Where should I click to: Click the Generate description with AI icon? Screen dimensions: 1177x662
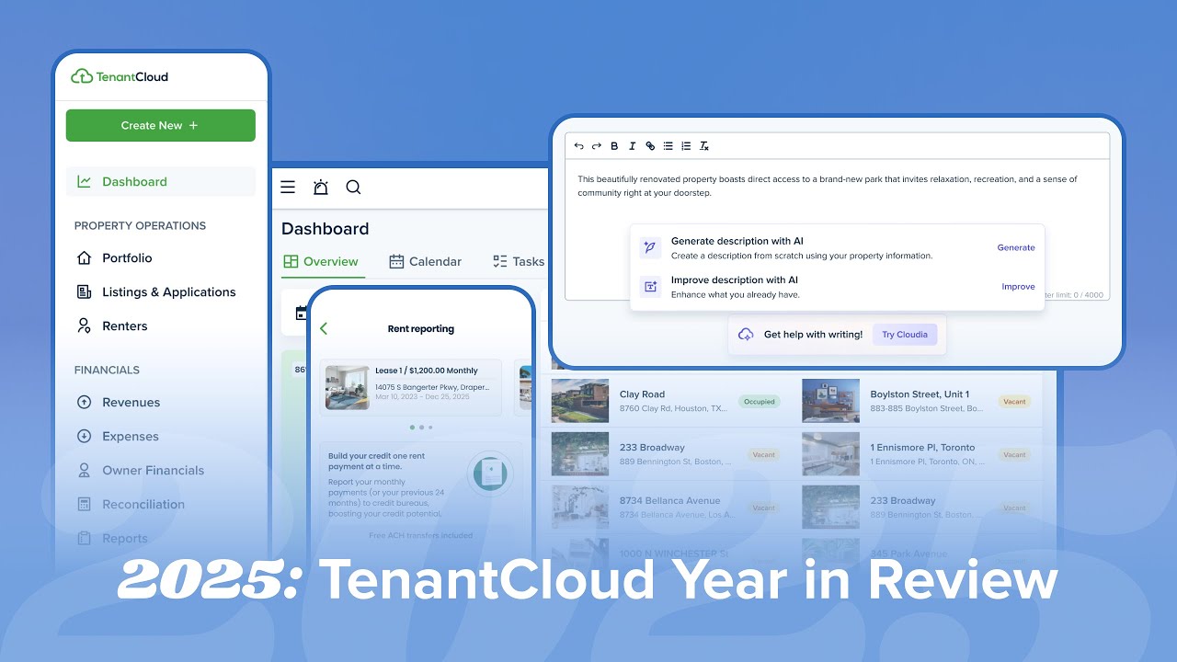click(x=650, y=247)
